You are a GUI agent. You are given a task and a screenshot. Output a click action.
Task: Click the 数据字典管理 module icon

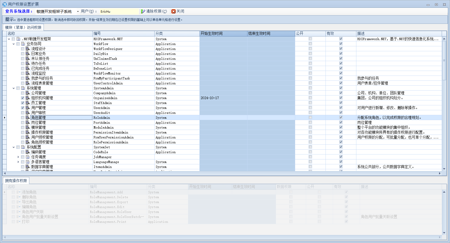[x=27, y=167]
